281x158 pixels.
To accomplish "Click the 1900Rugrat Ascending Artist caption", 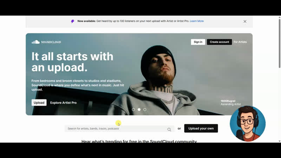I will coord(231,103).
